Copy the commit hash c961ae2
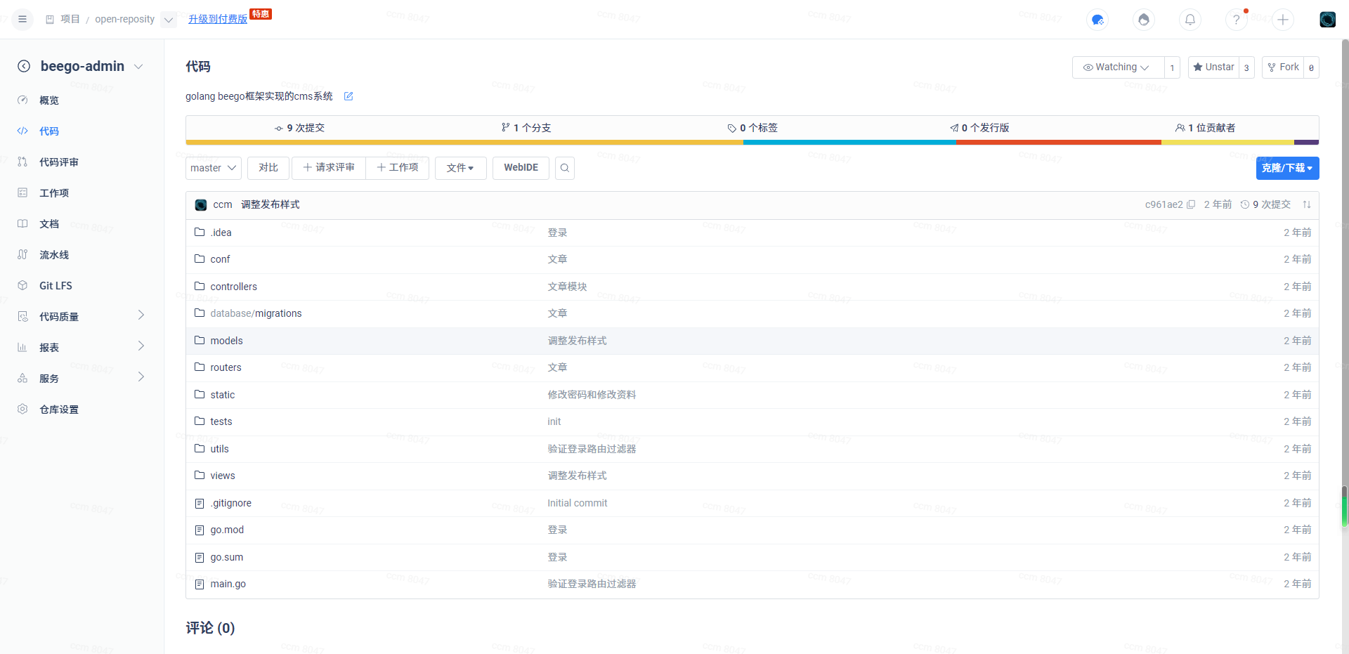This screenshot has width=1349, height=654. [x=1191, y=204]
